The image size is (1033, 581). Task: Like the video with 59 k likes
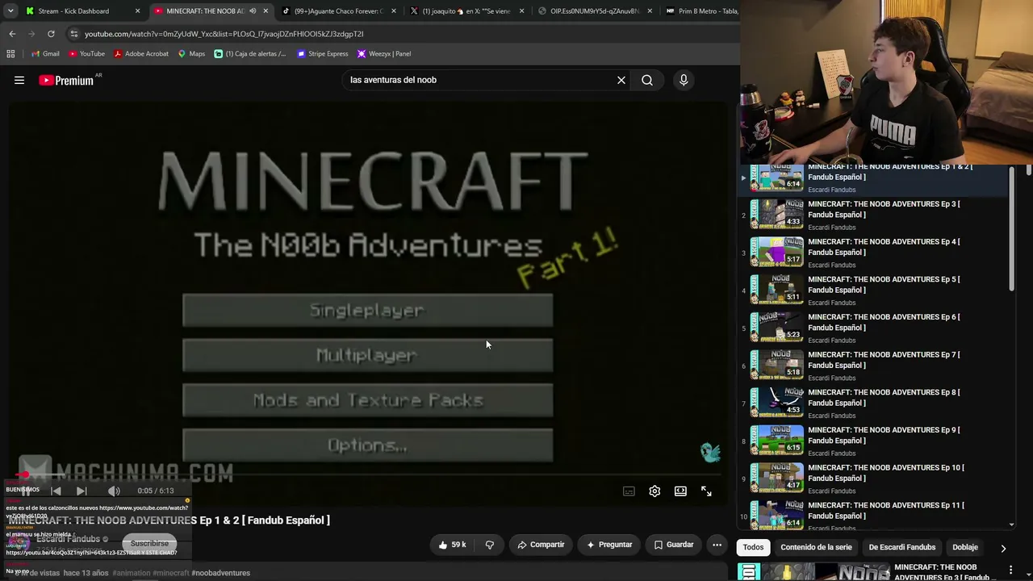pyautogui.click(x=452, y=545)
